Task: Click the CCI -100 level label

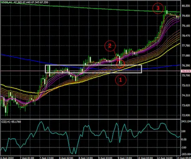Action: click(x=183, y=148)
